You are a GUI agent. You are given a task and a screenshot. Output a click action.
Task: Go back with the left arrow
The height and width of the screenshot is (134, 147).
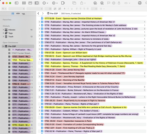point(38,13)
